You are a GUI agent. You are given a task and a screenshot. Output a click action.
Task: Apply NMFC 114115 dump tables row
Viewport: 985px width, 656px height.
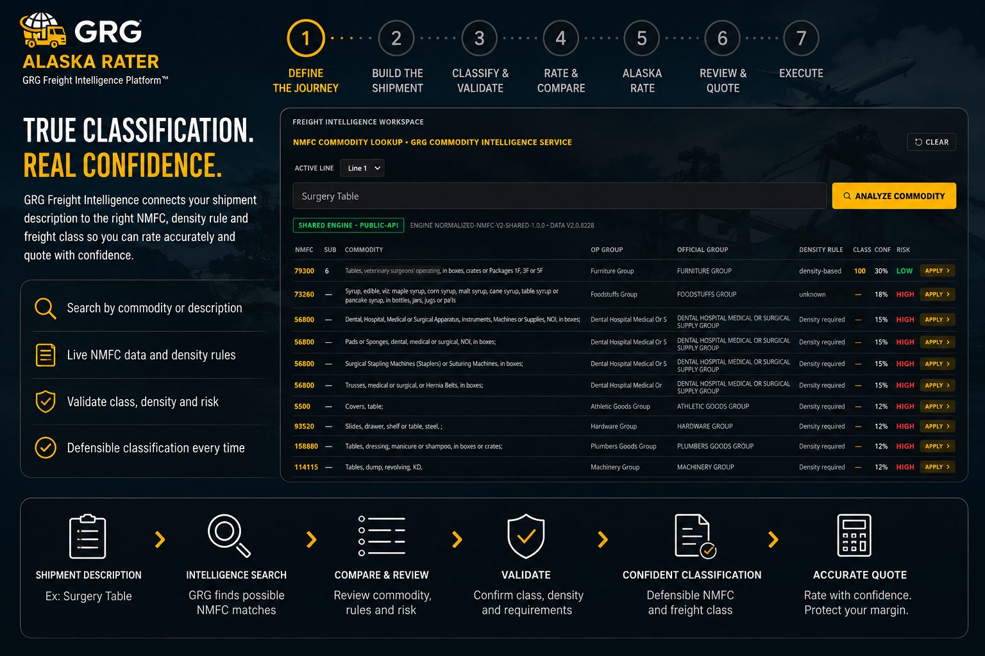click(x=937, y=467)
